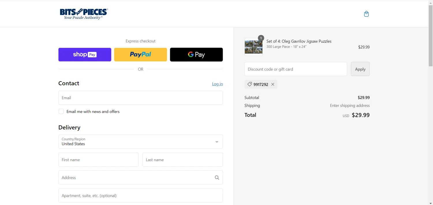This screenshot has height=205, width=433.
Task: Click the address search magnifier icon
Action: tap(217, 178)
